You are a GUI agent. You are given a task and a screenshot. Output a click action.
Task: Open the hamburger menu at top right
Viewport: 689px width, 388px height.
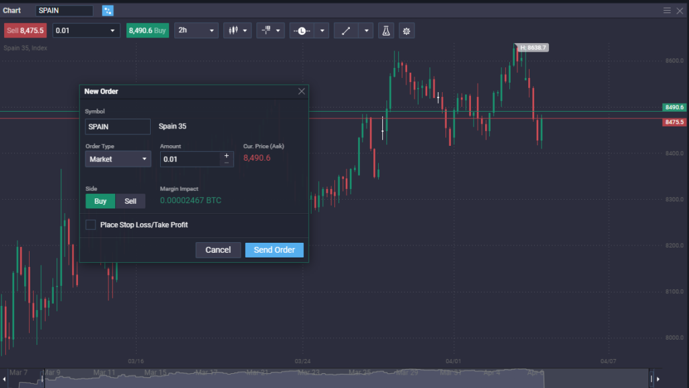tap(668, 10)
